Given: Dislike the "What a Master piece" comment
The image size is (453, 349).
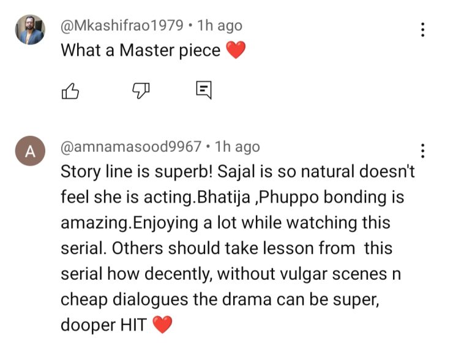Looking at the screenshot, I should tap(142, 91).
